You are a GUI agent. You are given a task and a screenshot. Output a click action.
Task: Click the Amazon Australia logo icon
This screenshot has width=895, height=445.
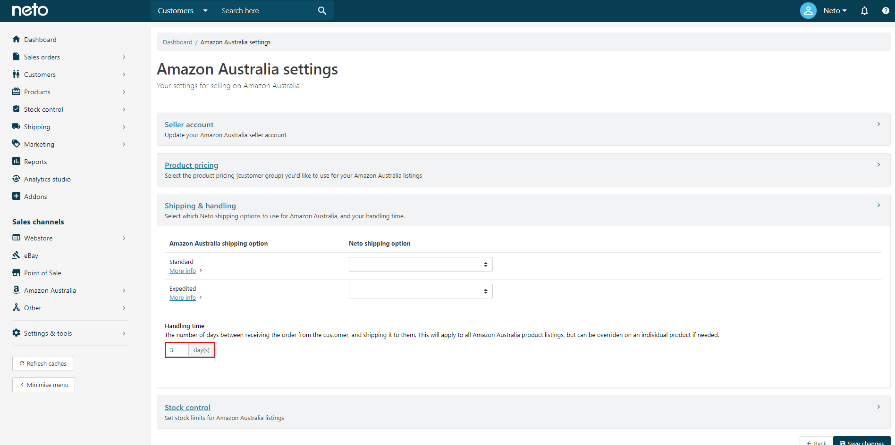16,290
